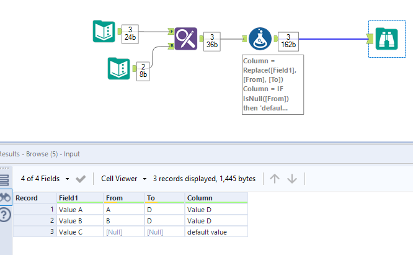Select the To cell 'D' in record 1
Image resolution: width=413 pixels, height=255 pixels.
[x=164, y=210]
